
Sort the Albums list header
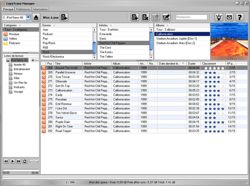tap(182, 25)
